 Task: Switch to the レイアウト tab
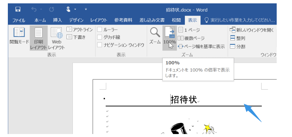tap(99, 20)
